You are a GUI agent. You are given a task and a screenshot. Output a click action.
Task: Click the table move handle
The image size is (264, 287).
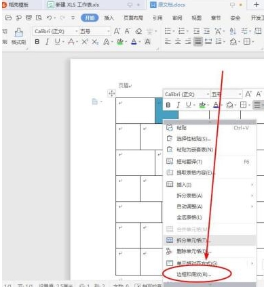coord(111,93)
